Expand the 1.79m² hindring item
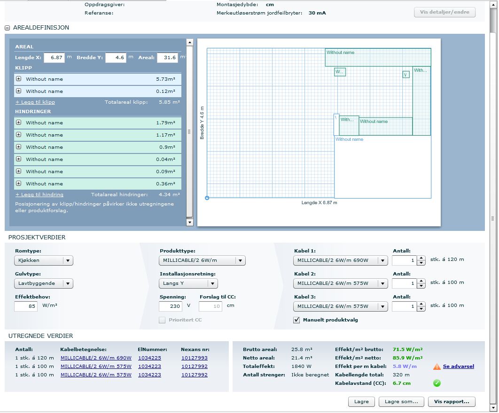 [19, 122]
